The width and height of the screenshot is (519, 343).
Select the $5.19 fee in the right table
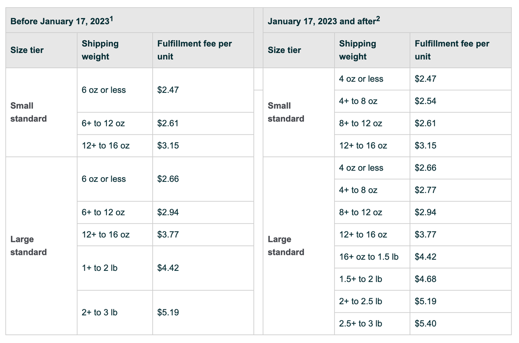(x=426, y=302)
